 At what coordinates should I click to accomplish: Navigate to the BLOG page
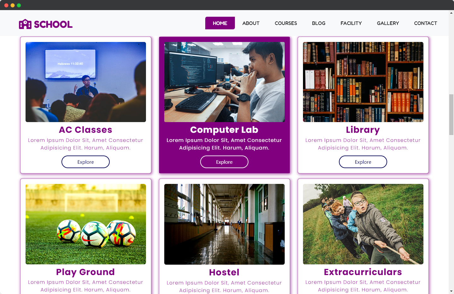[x=319, y=23]
